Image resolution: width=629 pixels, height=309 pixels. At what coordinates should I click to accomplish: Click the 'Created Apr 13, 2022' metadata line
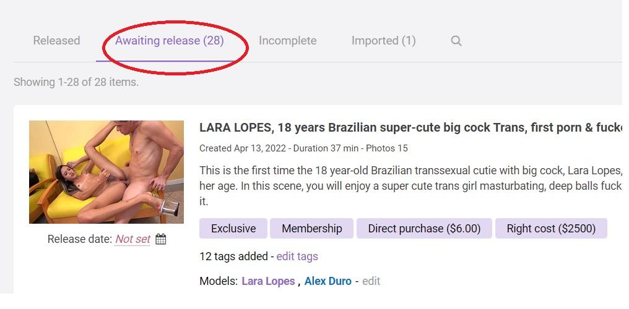click(303, 148)
